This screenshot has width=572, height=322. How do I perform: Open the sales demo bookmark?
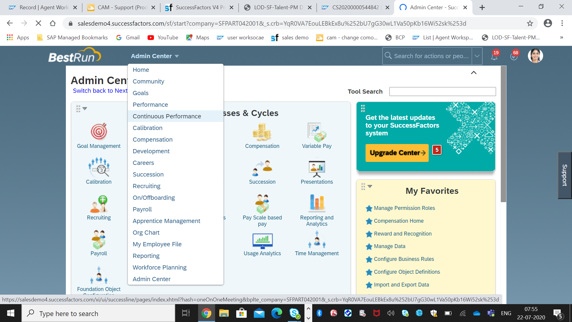290,38
